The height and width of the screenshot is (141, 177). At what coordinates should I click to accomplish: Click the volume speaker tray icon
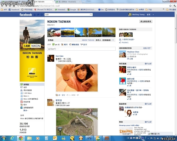(158, 138)
